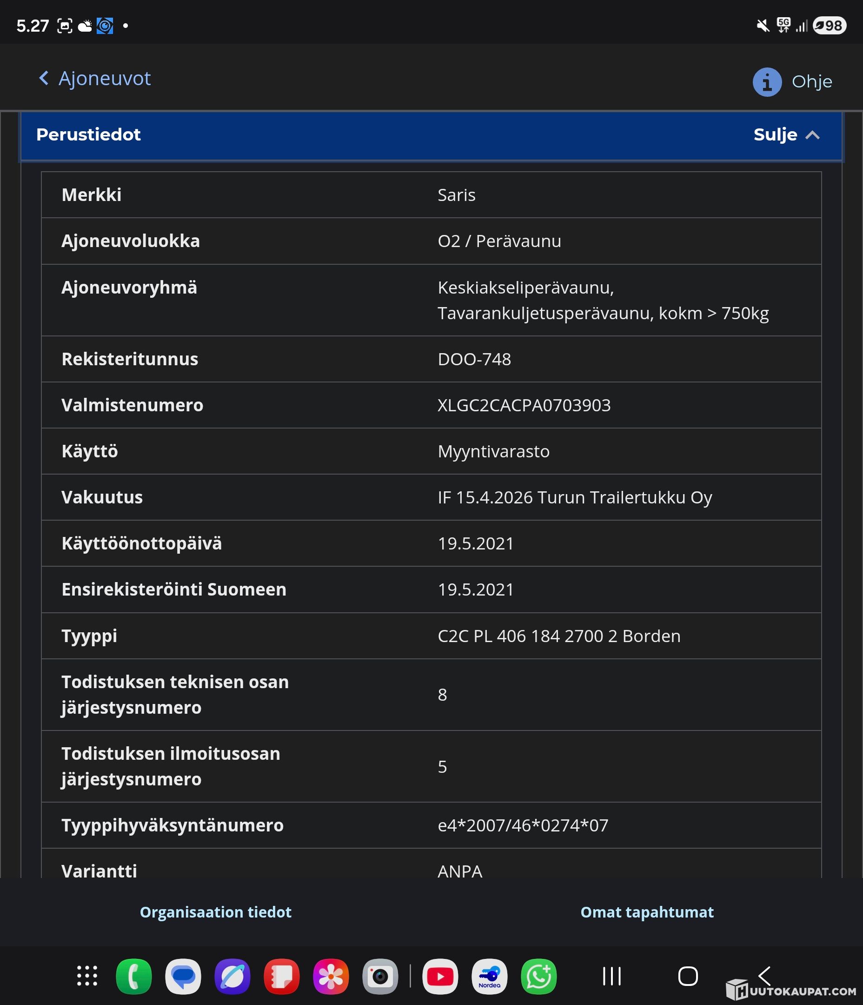Tap the blue info icon beside Ohje
This screenshot has height=1005, width=863.
click(767, 82)
